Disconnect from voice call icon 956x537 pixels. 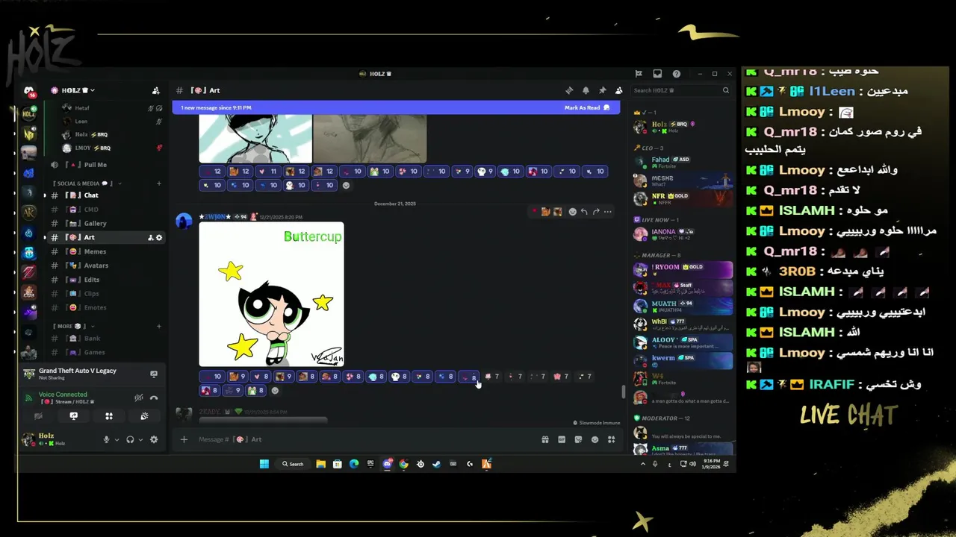click(x=154, y=398)
